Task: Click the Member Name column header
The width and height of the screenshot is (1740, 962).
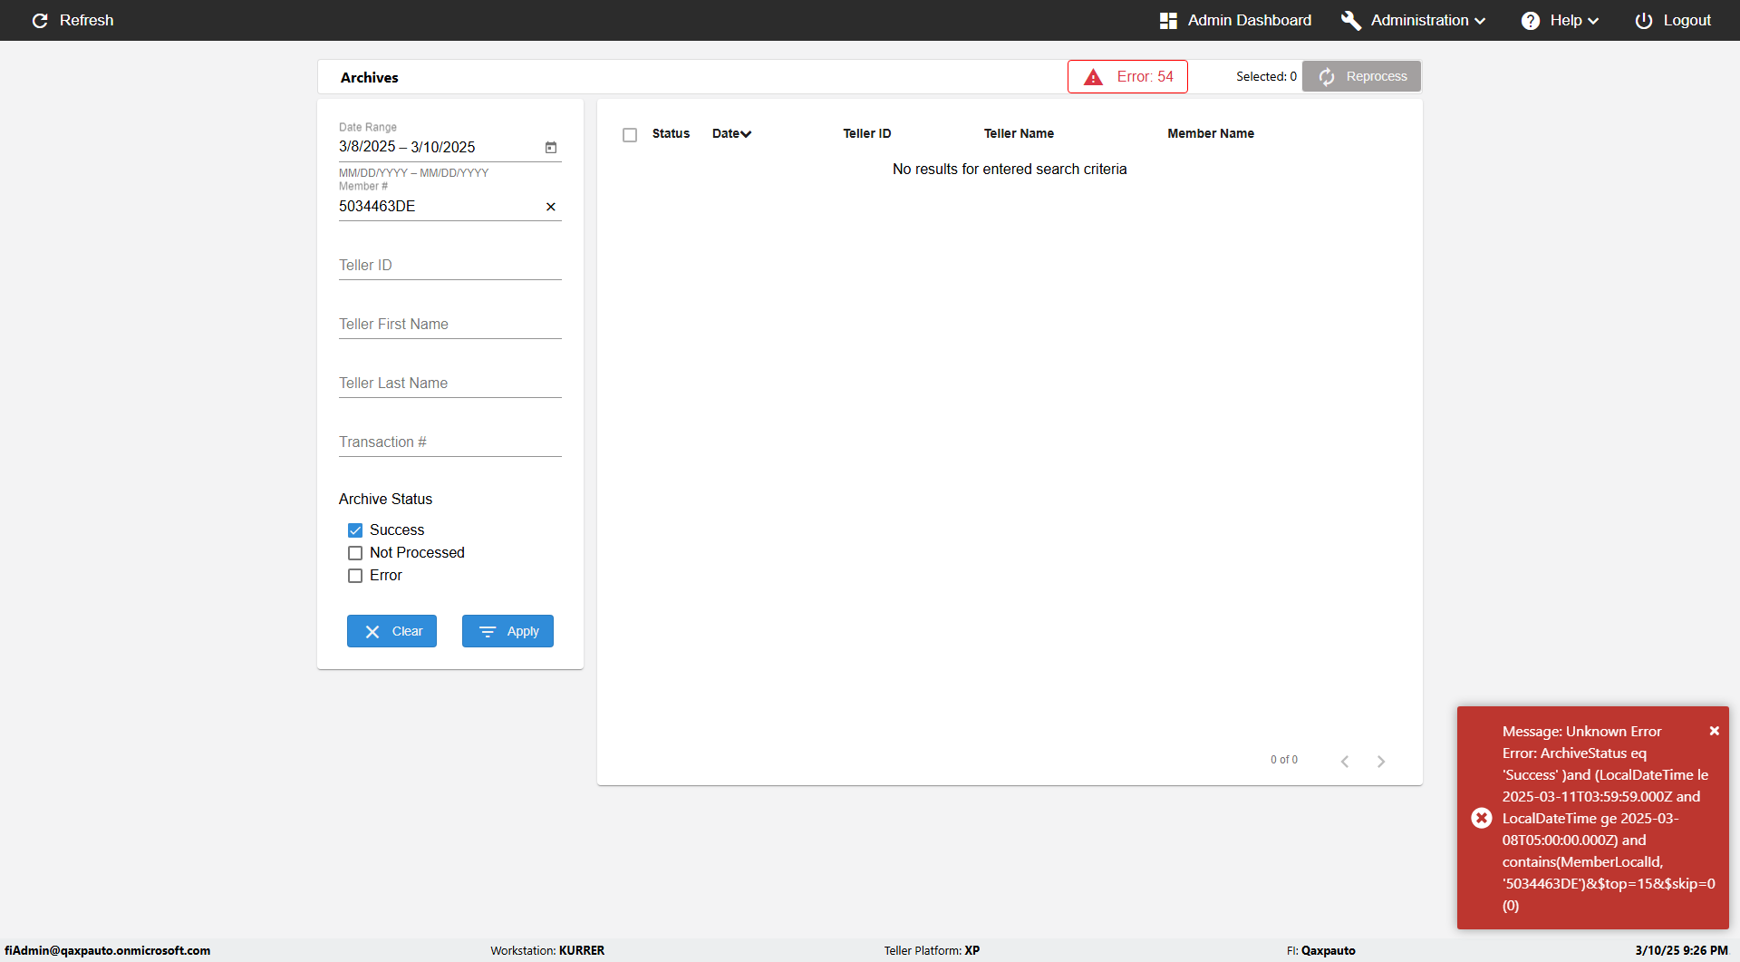Action: [1211, 133]
